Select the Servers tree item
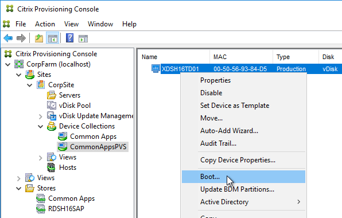 click(69, 95)
